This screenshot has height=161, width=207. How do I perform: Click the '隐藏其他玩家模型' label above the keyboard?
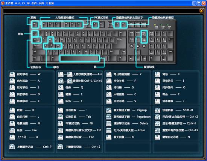[163, 18]
